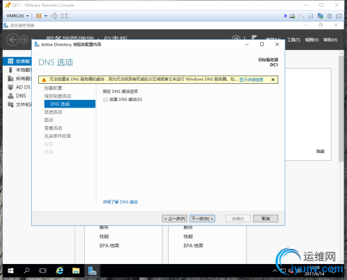Click the Previous (P) button
This screenshot has width=347, height=280.
(175, 218)
